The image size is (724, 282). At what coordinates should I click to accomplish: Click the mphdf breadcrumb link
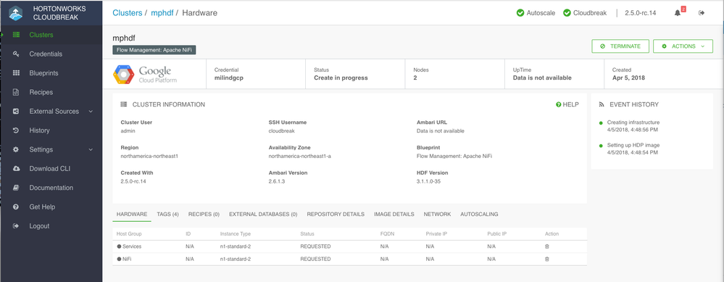click(x=162, y=13)
